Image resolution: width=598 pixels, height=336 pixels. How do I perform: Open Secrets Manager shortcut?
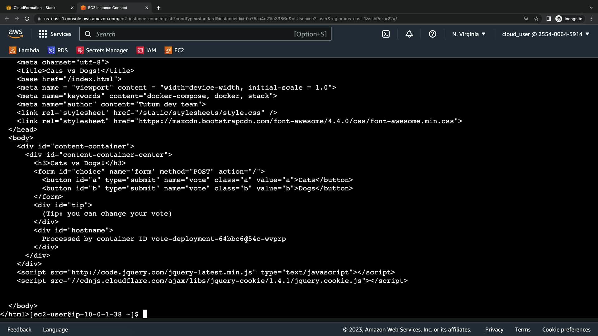click(x=102, y=50)
